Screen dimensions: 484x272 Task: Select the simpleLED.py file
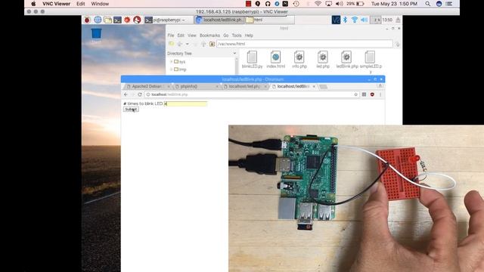click(371, 62)
